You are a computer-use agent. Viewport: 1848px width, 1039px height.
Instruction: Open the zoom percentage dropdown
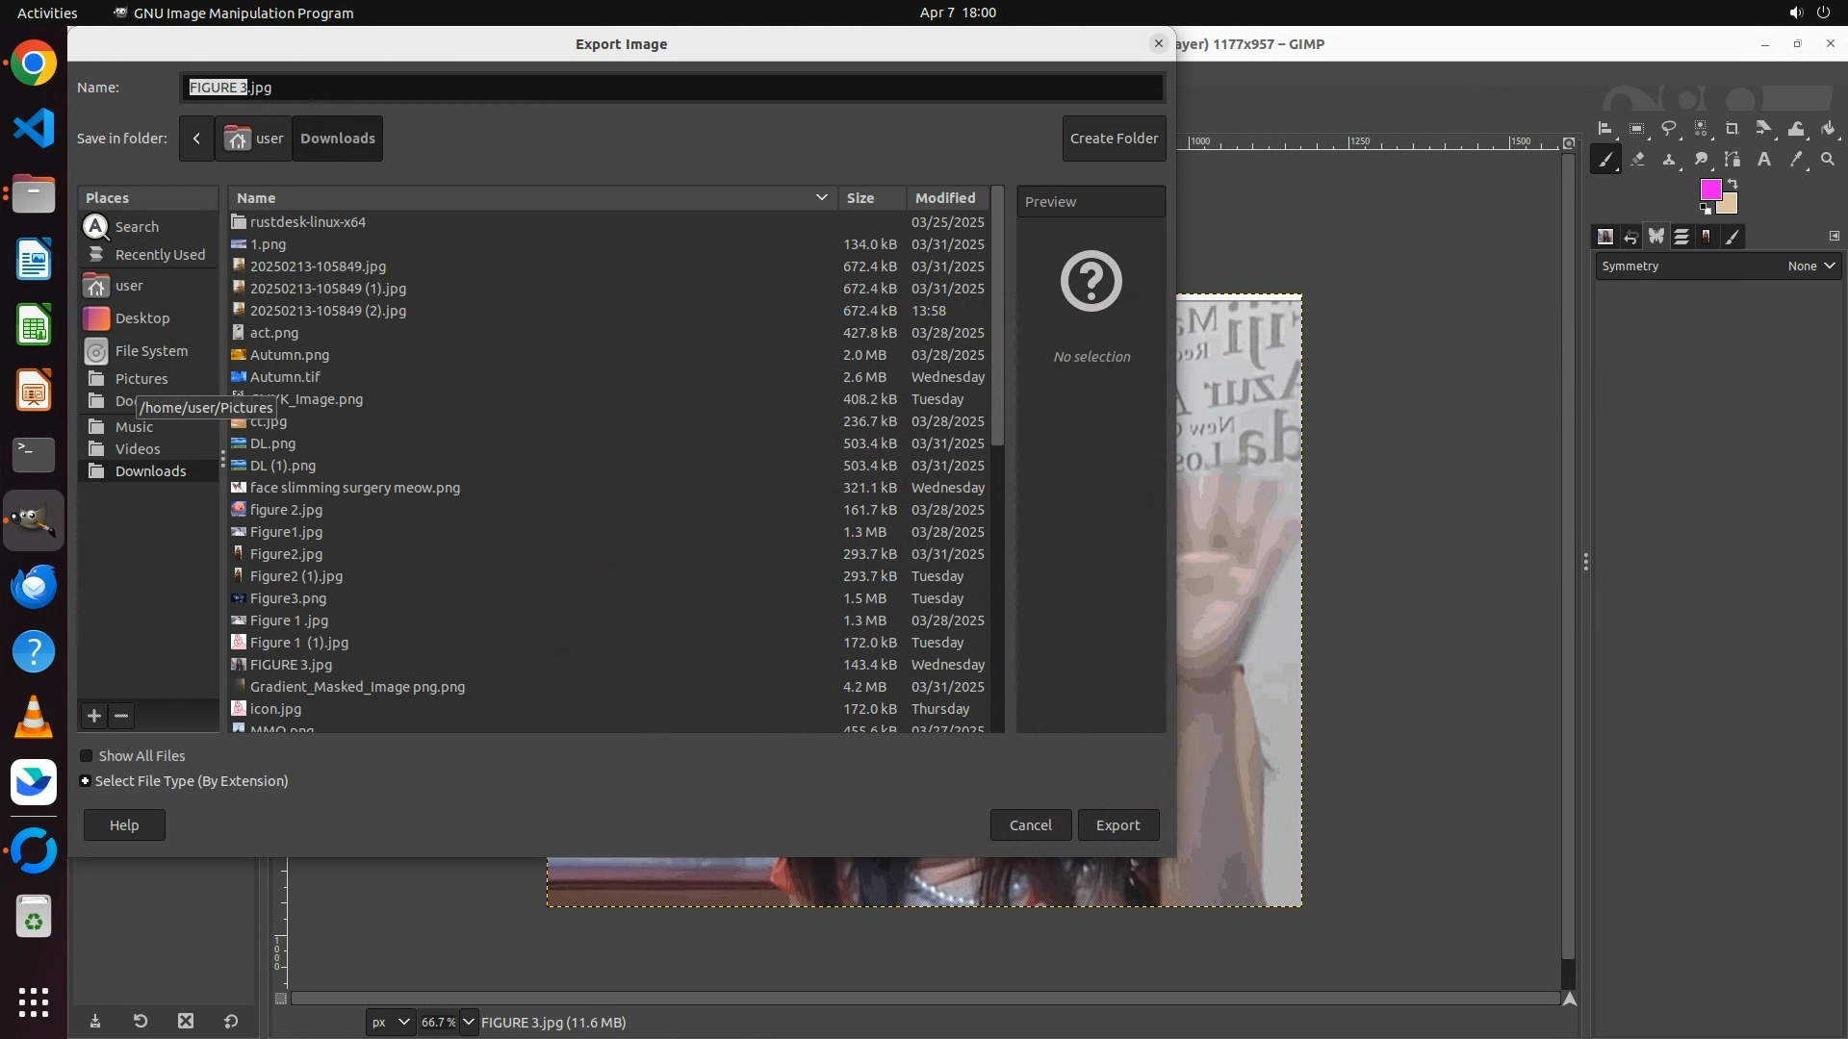pos(469,1022)
